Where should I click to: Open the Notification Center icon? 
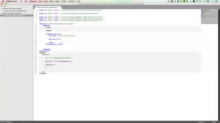point(217,1)
